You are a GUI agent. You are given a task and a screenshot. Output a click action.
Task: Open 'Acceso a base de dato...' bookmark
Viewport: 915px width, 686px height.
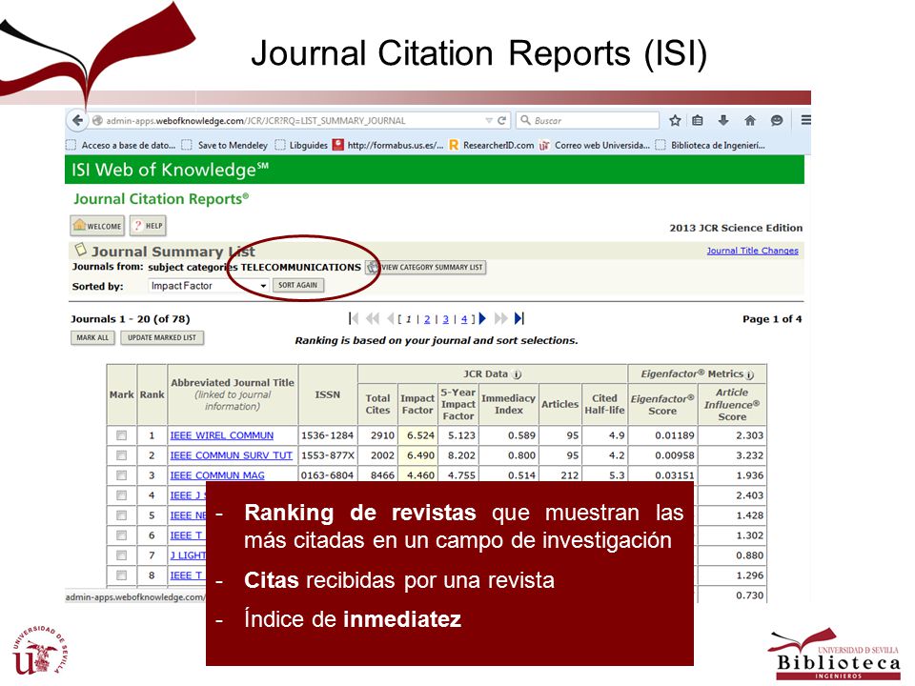121,145
